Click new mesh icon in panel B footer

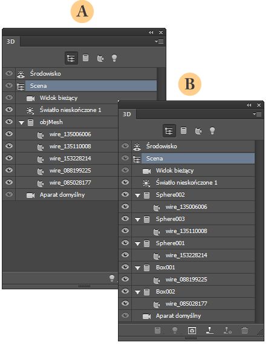[x=157, y=330]
